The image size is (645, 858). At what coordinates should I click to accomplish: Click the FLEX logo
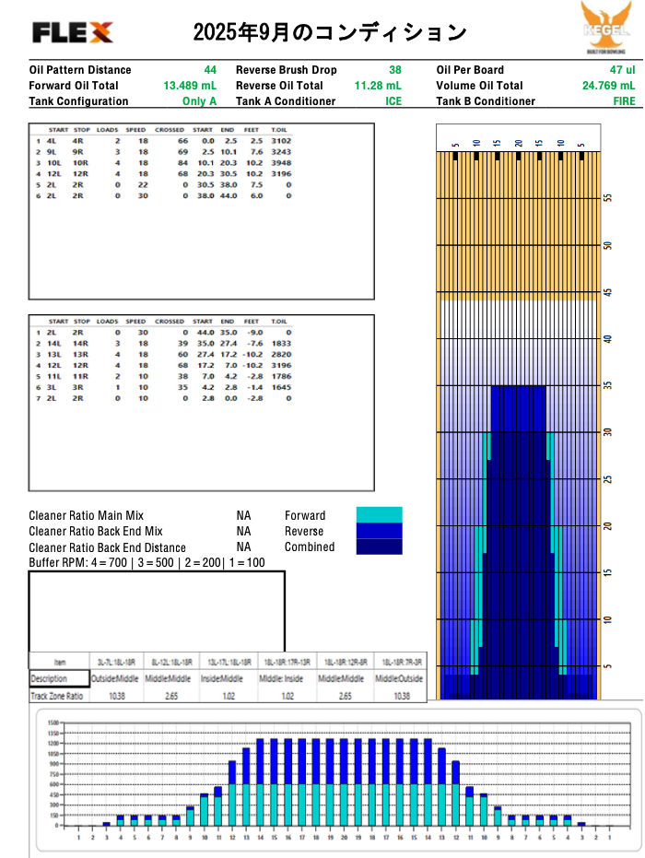(x=72, y=33)
